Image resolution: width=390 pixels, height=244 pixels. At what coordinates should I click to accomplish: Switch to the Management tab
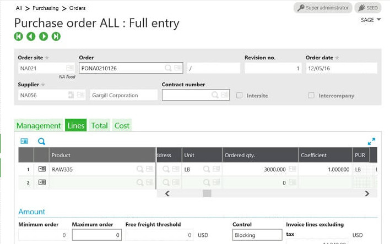(x=39, y=125)
